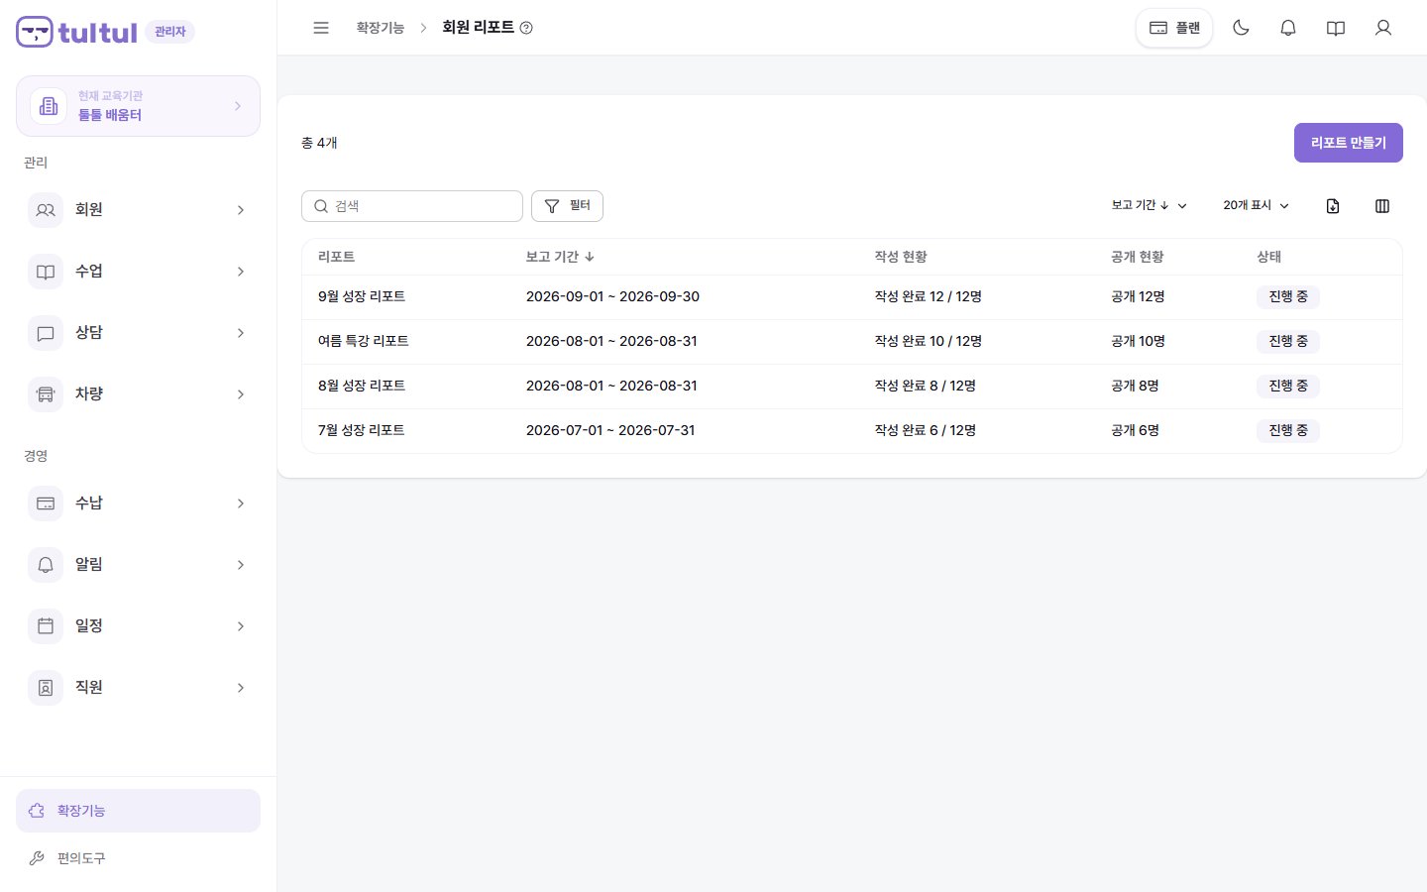Screen dimensions: 1427x892
Task: Click the 확장기능 puzzle icon
Action: pyautogui.click(x=37, y=811)
